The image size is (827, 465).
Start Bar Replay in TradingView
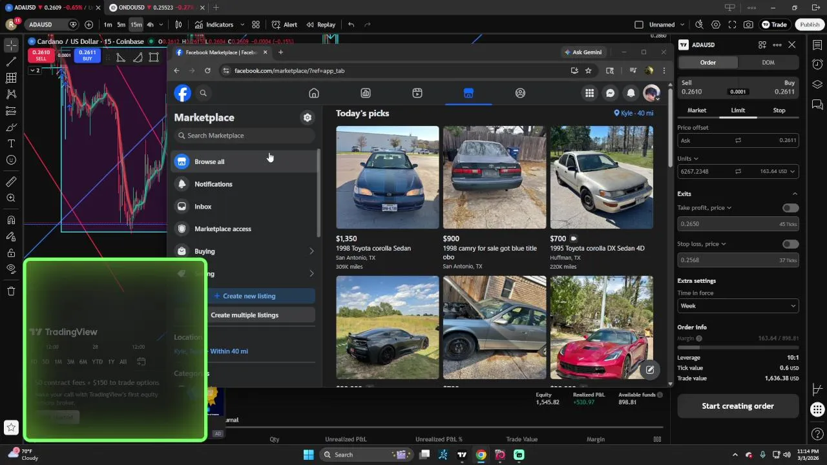pos(320,25)
